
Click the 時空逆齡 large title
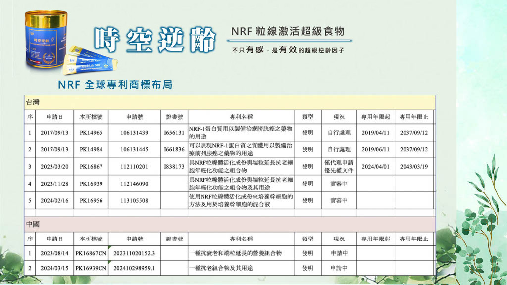[x=155, y=40]
